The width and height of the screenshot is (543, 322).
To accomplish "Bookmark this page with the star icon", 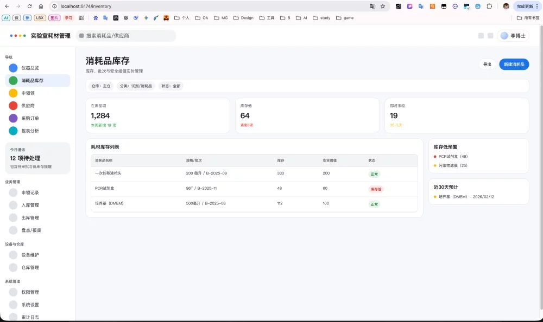I will click(x=383, y=6).
